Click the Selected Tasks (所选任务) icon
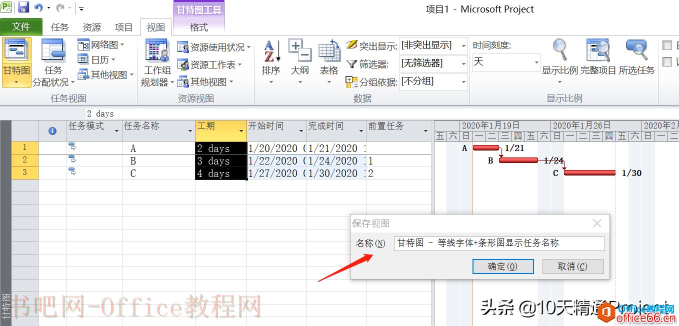This screenshot has height=326, width=679. pyautogui.click(x=636, y=50)
